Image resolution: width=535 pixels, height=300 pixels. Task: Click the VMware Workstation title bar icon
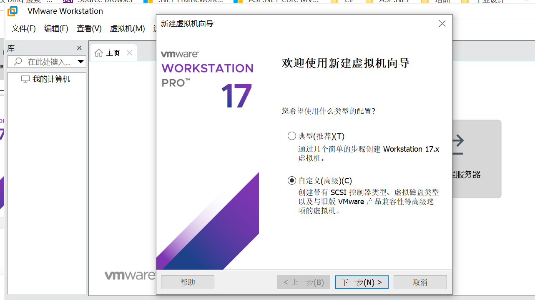coord(13,11)
